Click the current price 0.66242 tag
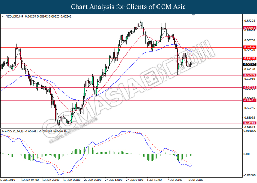Viewport: 257px width, 183px height. pyautogui.click(x=249, y=64)
